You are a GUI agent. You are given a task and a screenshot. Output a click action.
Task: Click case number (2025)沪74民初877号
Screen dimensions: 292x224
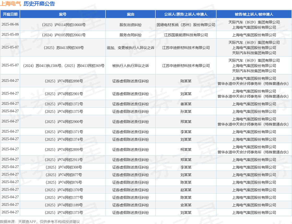click(x=63, y=175)
